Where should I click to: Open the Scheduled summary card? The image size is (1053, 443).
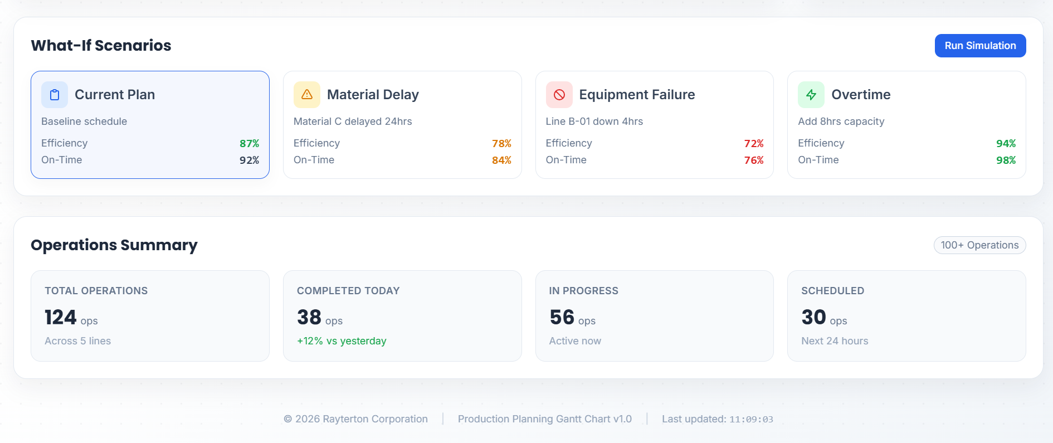click(x=906, y=316)
